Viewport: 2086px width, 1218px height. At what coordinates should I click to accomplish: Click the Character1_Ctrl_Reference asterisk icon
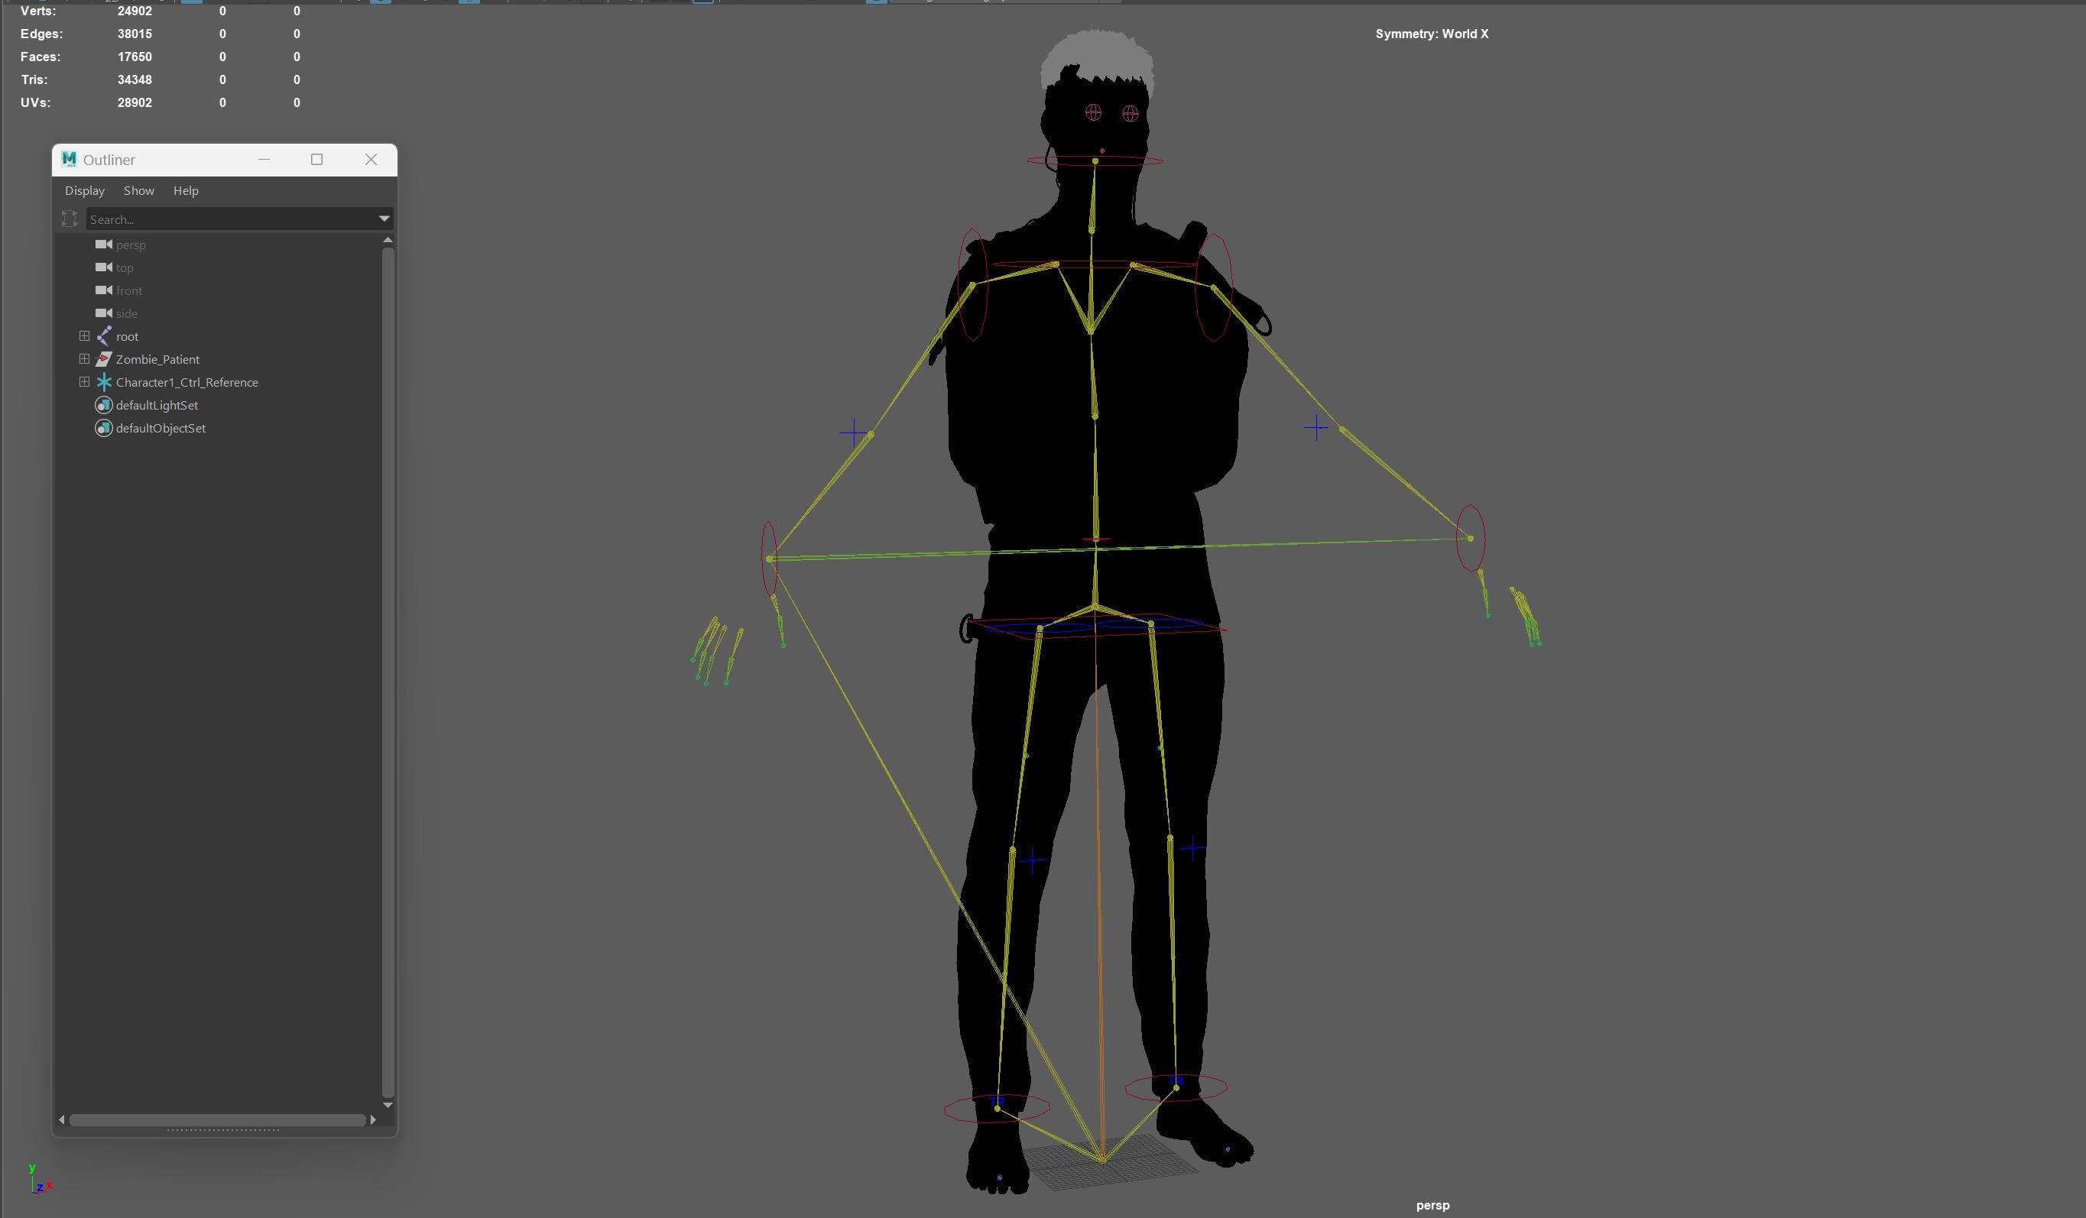point(103,382)
